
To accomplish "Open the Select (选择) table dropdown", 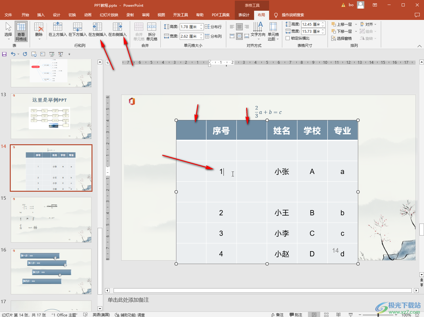I will 8,31.
